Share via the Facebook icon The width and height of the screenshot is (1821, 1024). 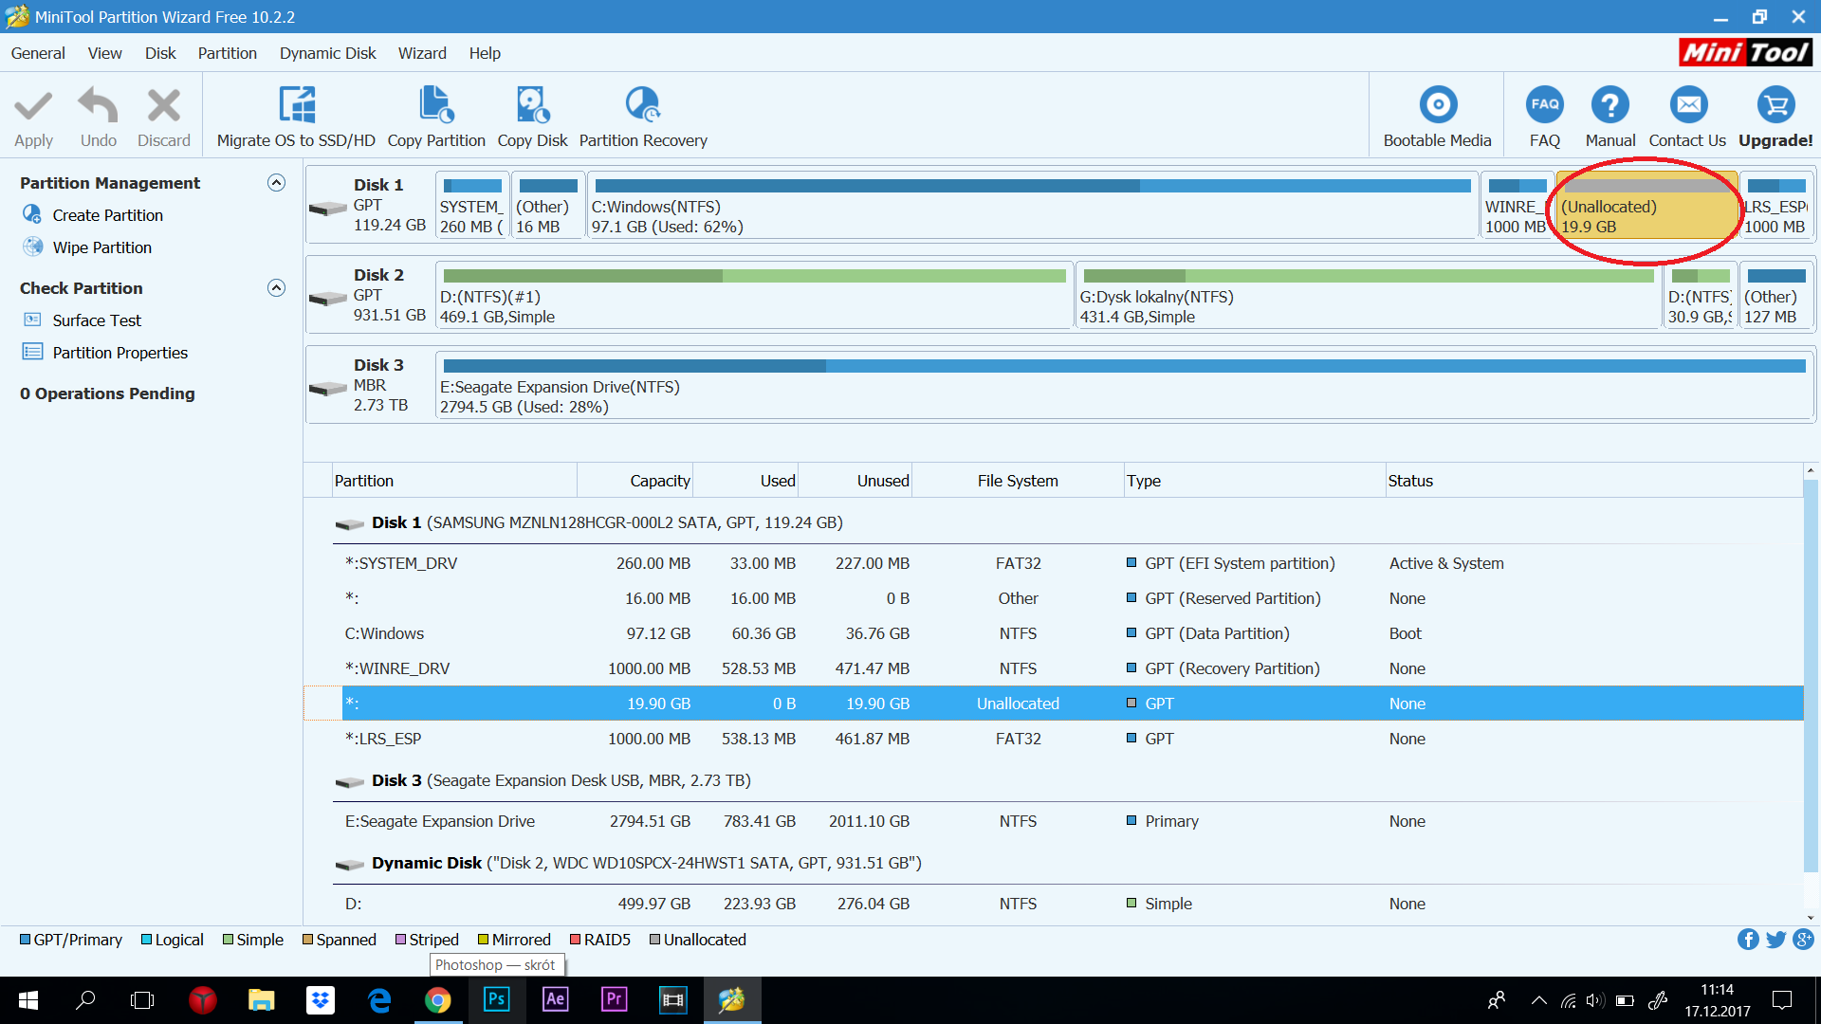tap(1747, 939)
